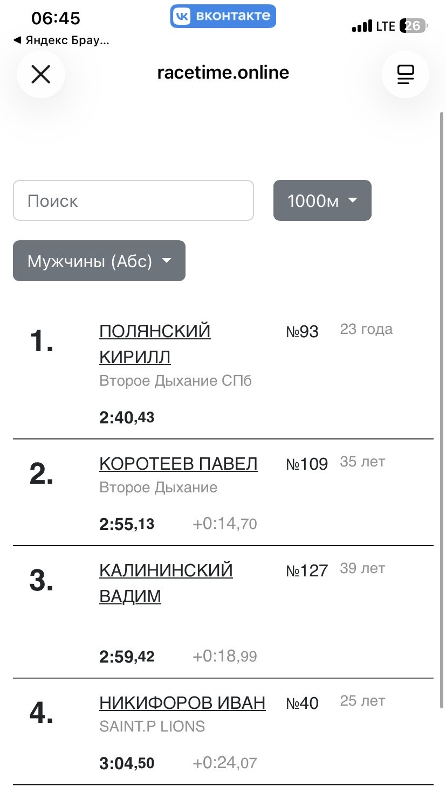
Task: Tap bib number №109
Action: point(307,464)
